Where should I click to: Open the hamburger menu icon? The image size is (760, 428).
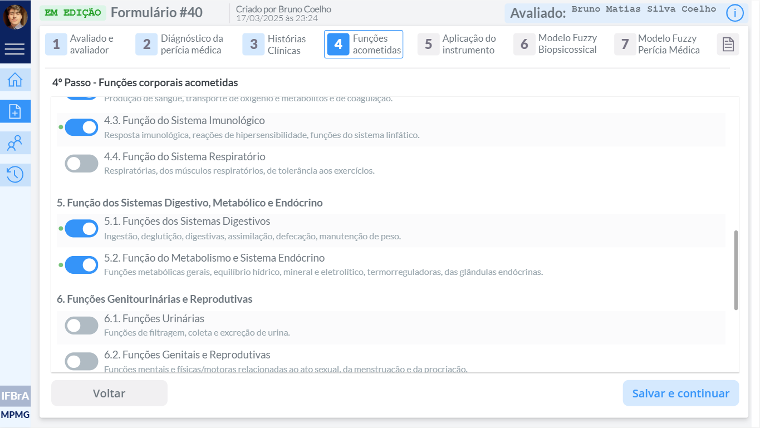click(x=14, y=49)
